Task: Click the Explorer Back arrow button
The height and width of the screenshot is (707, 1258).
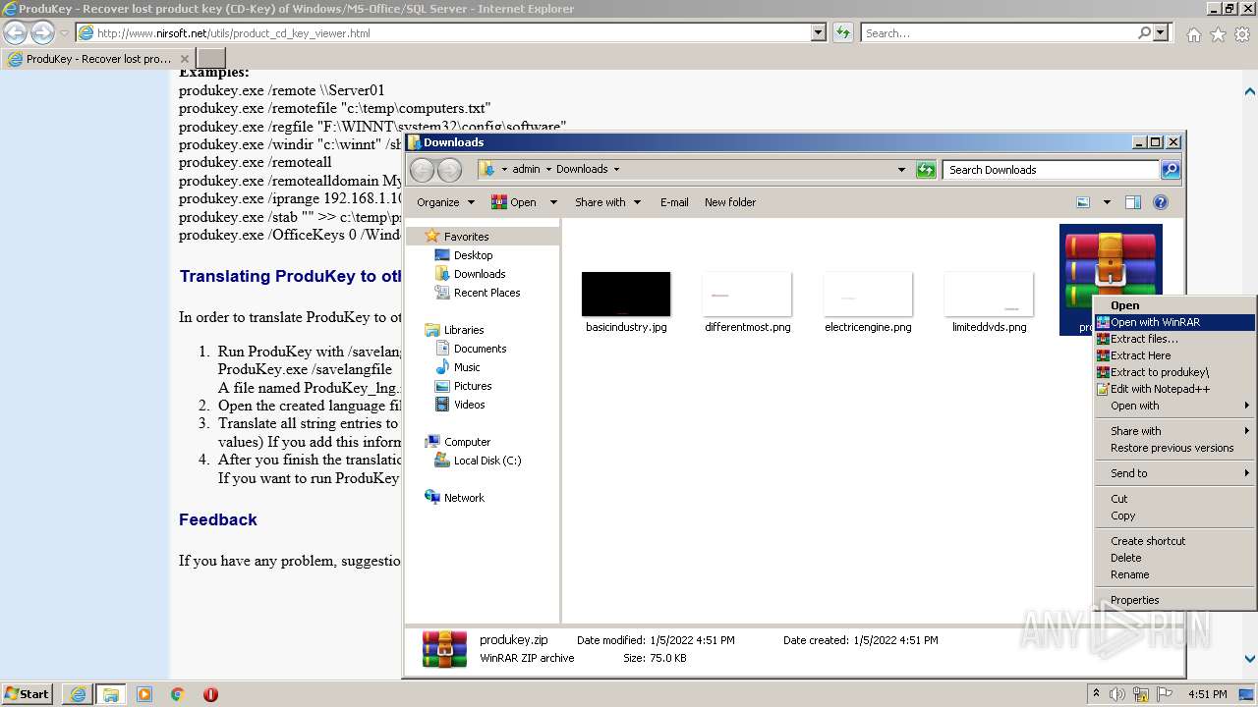Action: pos(422,170)
